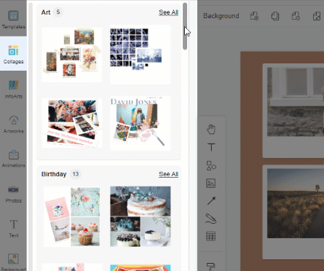The width and height of the screenshot is (324, 271).
Task: Select the shapes tool
Action: 211,165
